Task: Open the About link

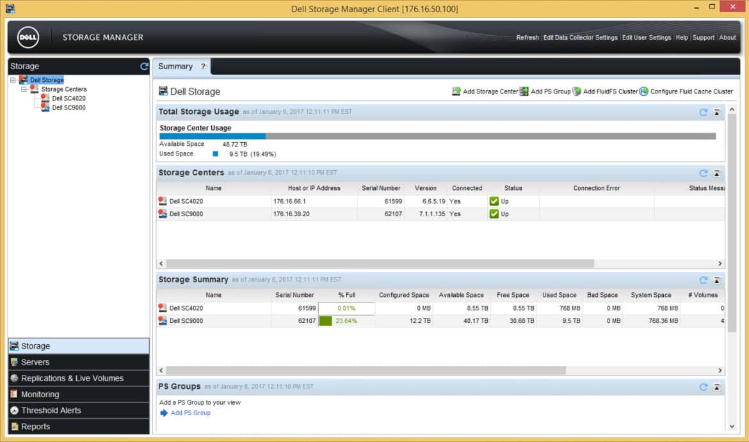Action: pyautogui.click(x=727, y=37)
